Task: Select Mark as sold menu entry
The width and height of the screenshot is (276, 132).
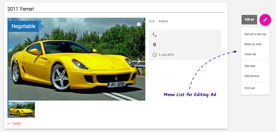Action: [x=255, y=44]
